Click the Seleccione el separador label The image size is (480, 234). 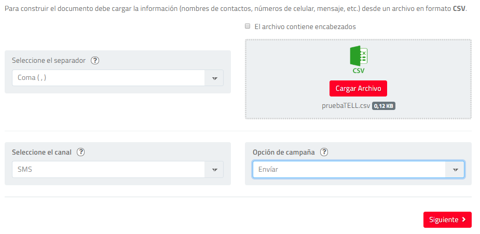[48, 60]
